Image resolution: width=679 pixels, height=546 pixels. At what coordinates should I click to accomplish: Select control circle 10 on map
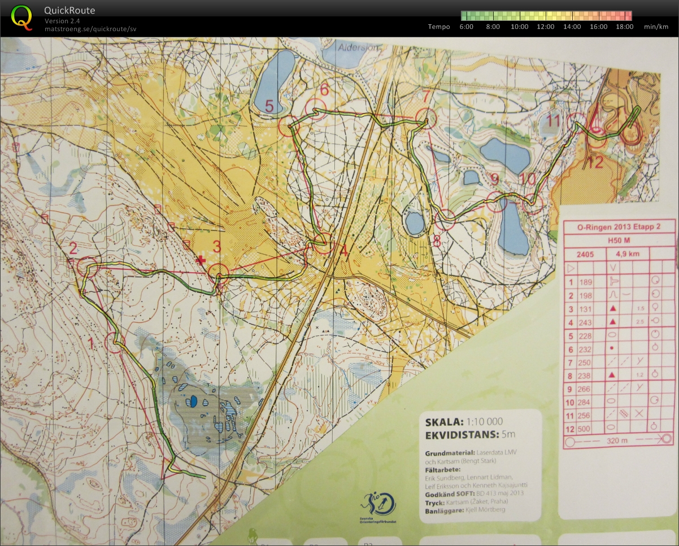[x=533, y=203]
